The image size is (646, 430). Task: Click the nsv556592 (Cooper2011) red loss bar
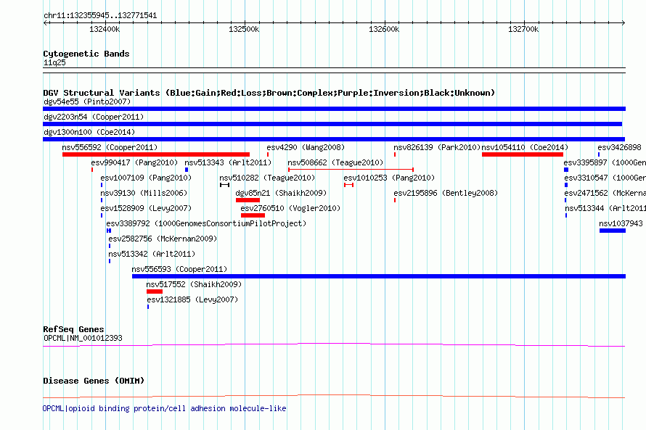[x=156, y=154]
